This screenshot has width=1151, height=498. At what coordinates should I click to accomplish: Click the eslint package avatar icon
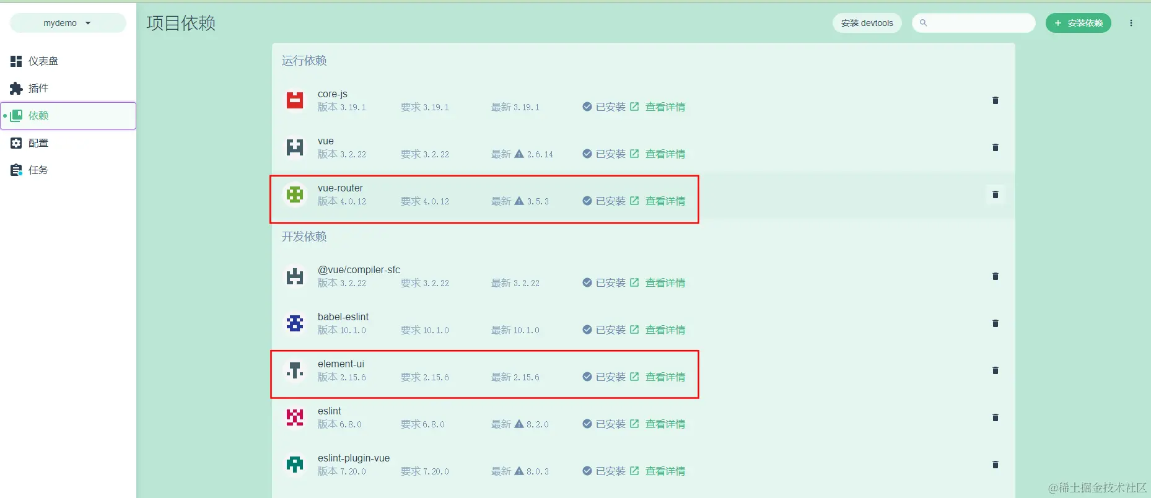pos(295,417)
